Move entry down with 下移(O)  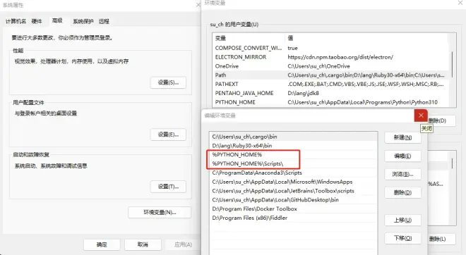click(402, 238)
